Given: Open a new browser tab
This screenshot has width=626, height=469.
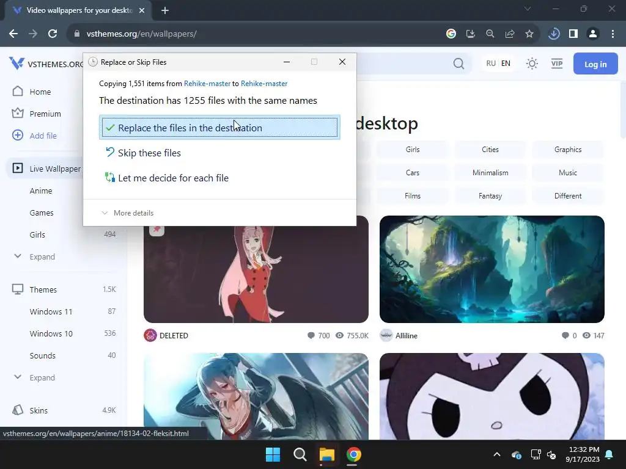Looking at the screenshot, I should point(165,10).
